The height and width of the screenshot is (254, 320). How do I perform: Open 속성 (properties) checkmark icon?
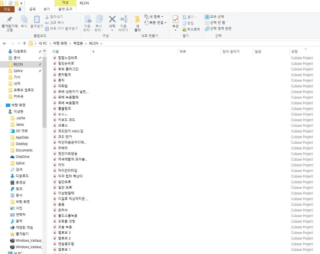click(x=175, y=20)
